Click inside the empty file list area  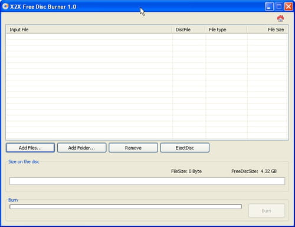[147, 87]
